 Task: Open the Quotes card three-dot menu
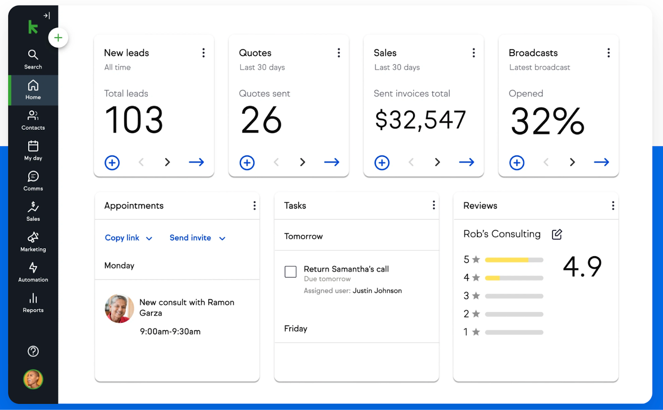pyautogui.click(x=339, y=53)
